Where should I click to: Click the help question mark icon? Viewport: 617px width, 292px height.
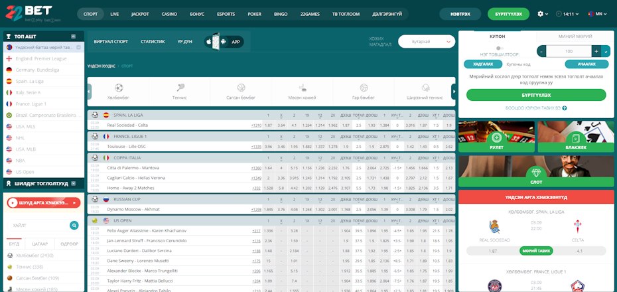pos(565,108)
